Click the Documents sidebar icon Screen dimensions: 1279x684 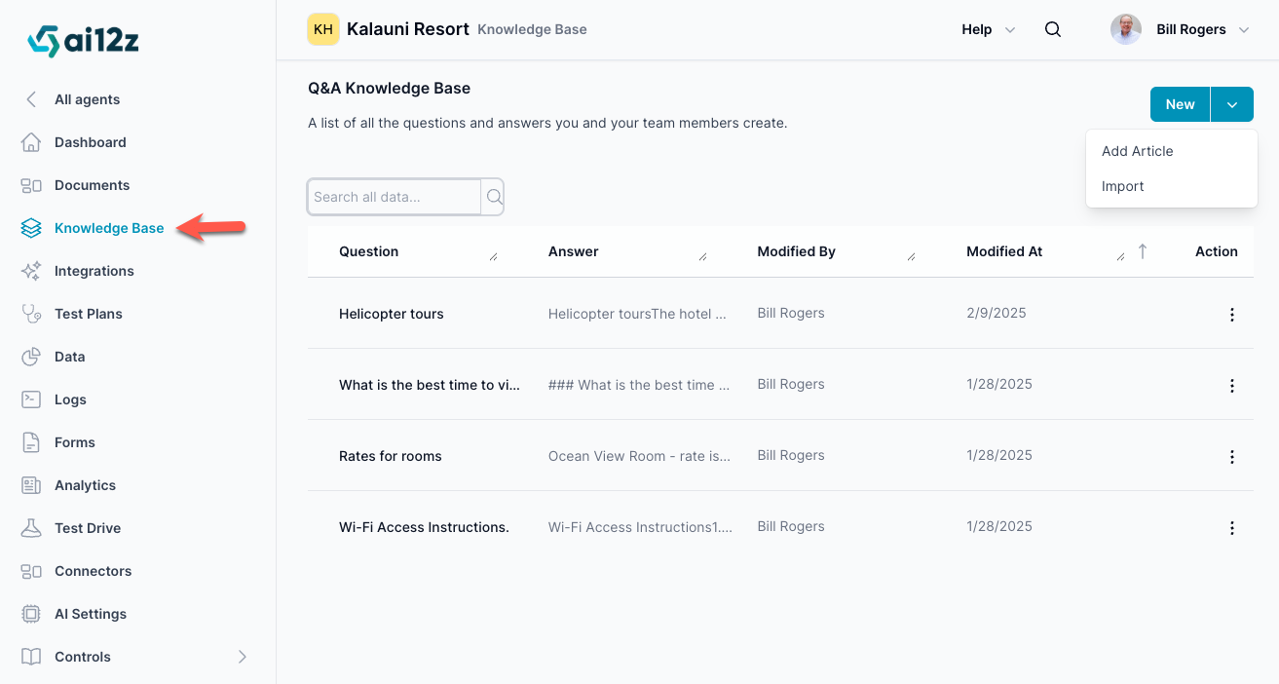(31, 185)
